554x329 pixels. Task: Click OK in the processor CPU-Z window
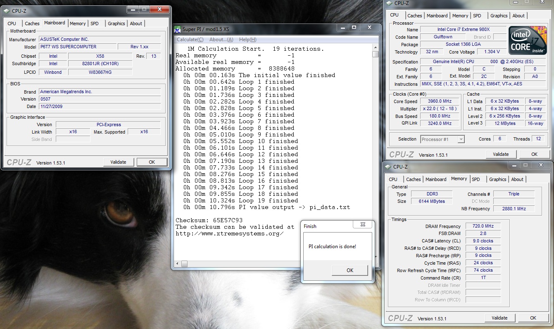535,154
